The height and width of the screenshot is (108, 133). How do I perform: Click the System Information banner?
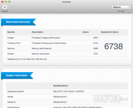click(17, 75)
